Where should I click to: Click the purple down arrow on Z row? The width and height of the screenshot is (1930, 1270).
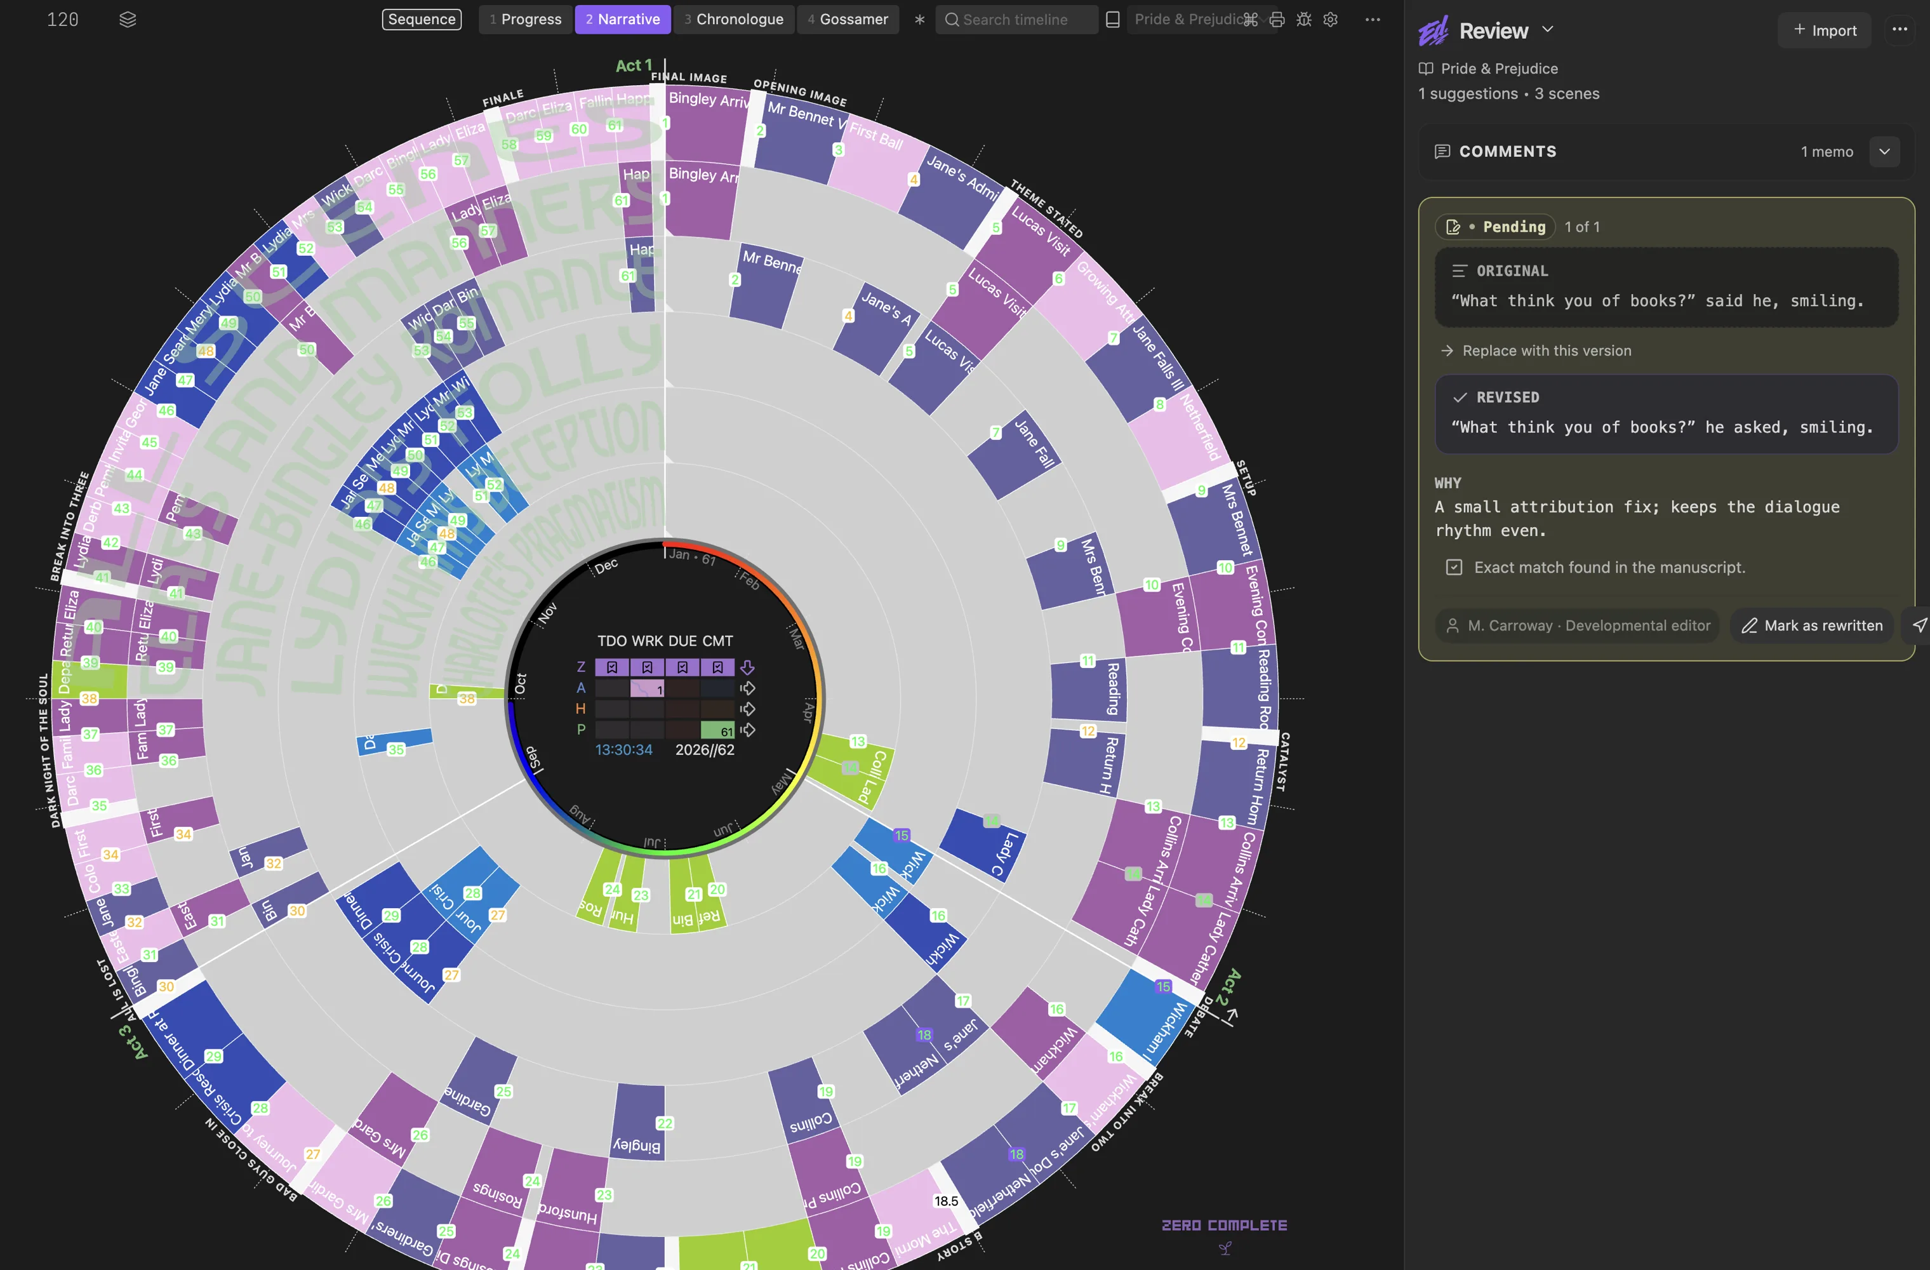tap(747, 667)
